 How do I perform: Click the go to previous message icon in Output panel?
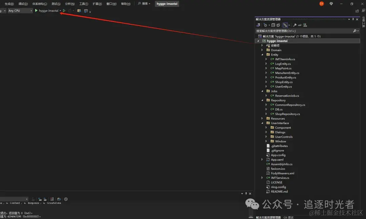[40, 199]
